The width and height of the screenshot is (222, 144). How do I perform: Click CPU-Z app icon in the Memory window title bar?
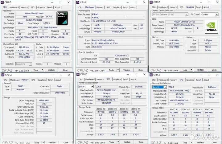pyautogui.click(x=3, y=75)
